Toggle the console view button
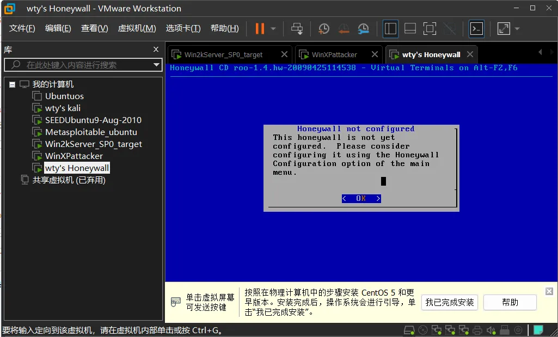The height and width of the screenshot is (337, 558). pos(476,28)
